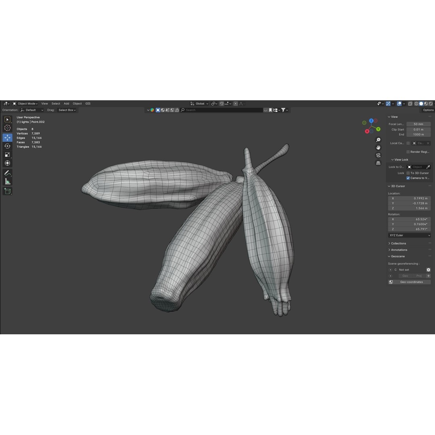The image size is (435, 435).
Task: Enable wireframe viewport shading
Action: coord(416,104)
